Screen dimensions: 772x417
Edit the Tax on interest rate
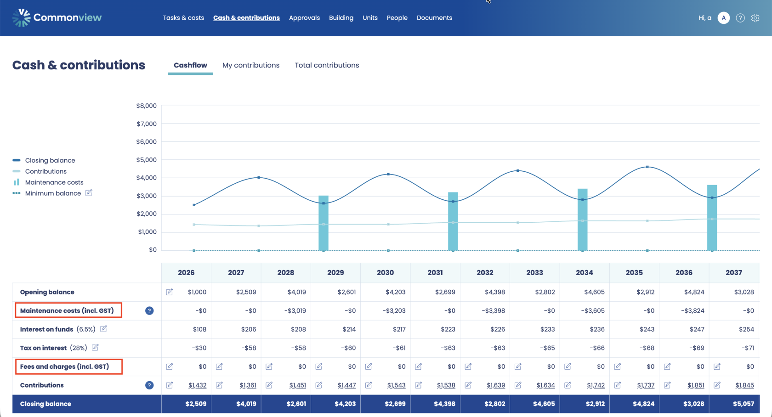coord(95,348)
